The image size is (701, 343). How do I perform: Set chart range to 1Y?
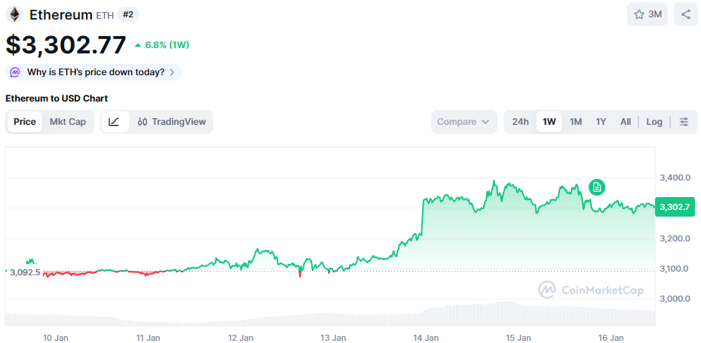(x=601, y=122)
